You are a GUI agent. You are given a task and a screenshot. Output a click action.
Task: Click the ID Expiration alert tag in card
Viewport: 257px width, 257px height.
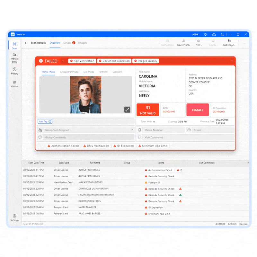[x=124, y=146]
